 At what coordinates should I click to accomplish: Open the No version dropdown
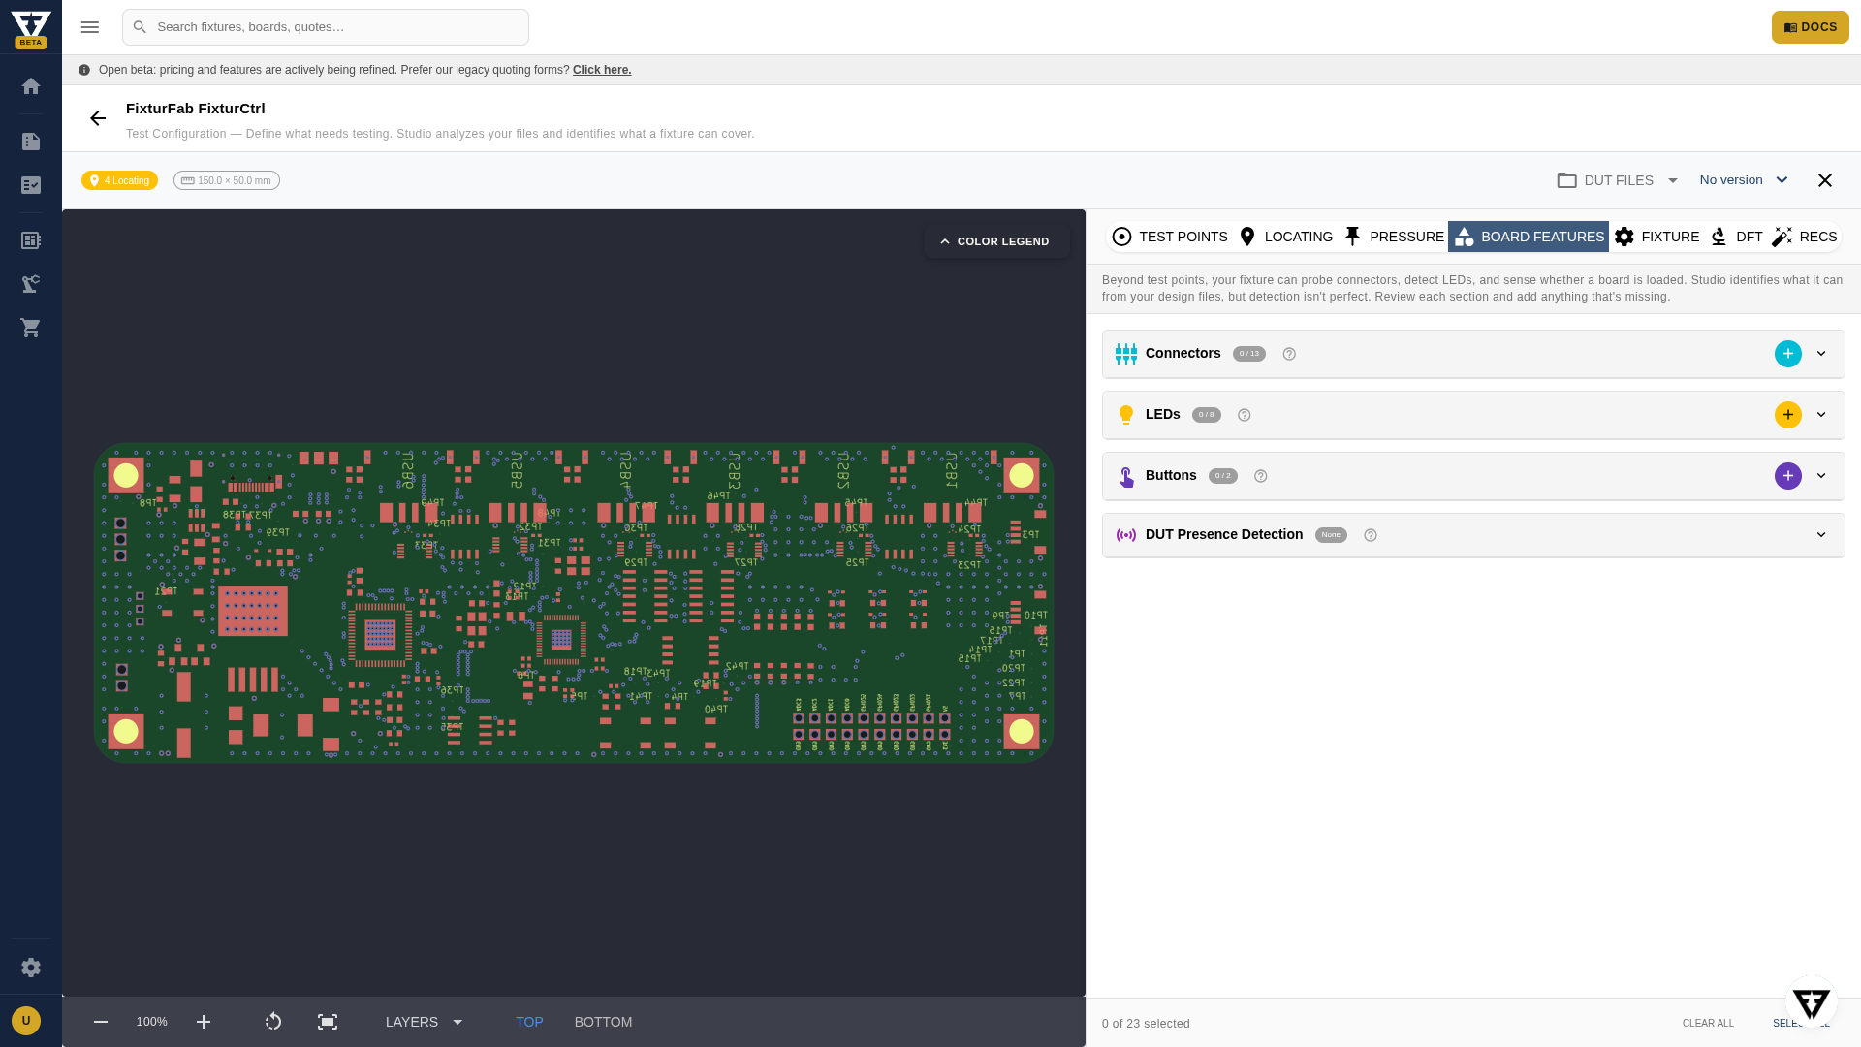(1744, 180)
